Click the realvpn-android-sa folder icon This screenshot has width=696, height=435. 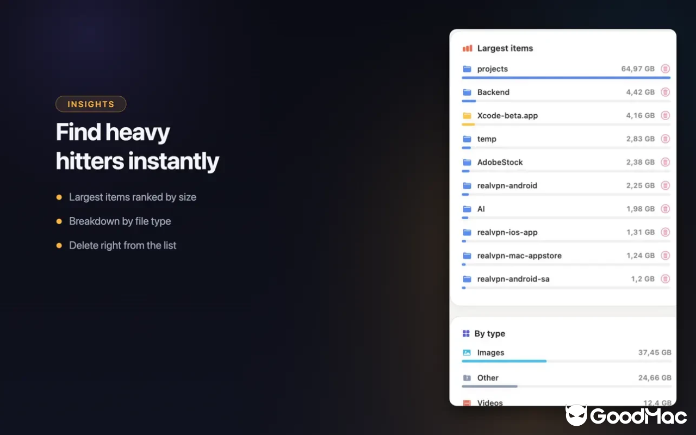click(x=467, y=279)
